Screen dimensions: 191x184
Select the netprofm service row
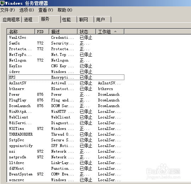66,157
